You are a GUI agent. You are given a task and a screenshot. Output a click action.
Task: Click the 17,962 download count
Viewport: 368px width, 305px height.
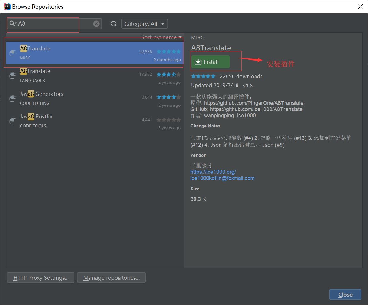145,74
